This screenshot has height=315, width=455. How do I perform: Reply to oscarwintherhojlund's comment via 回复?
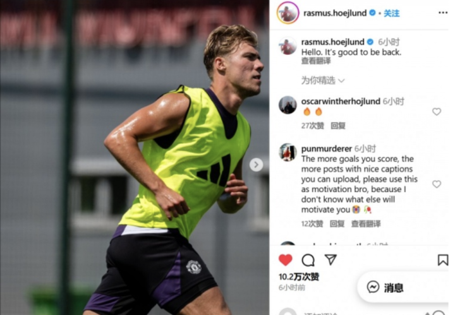pyautogui.click(x=338, y=126)
